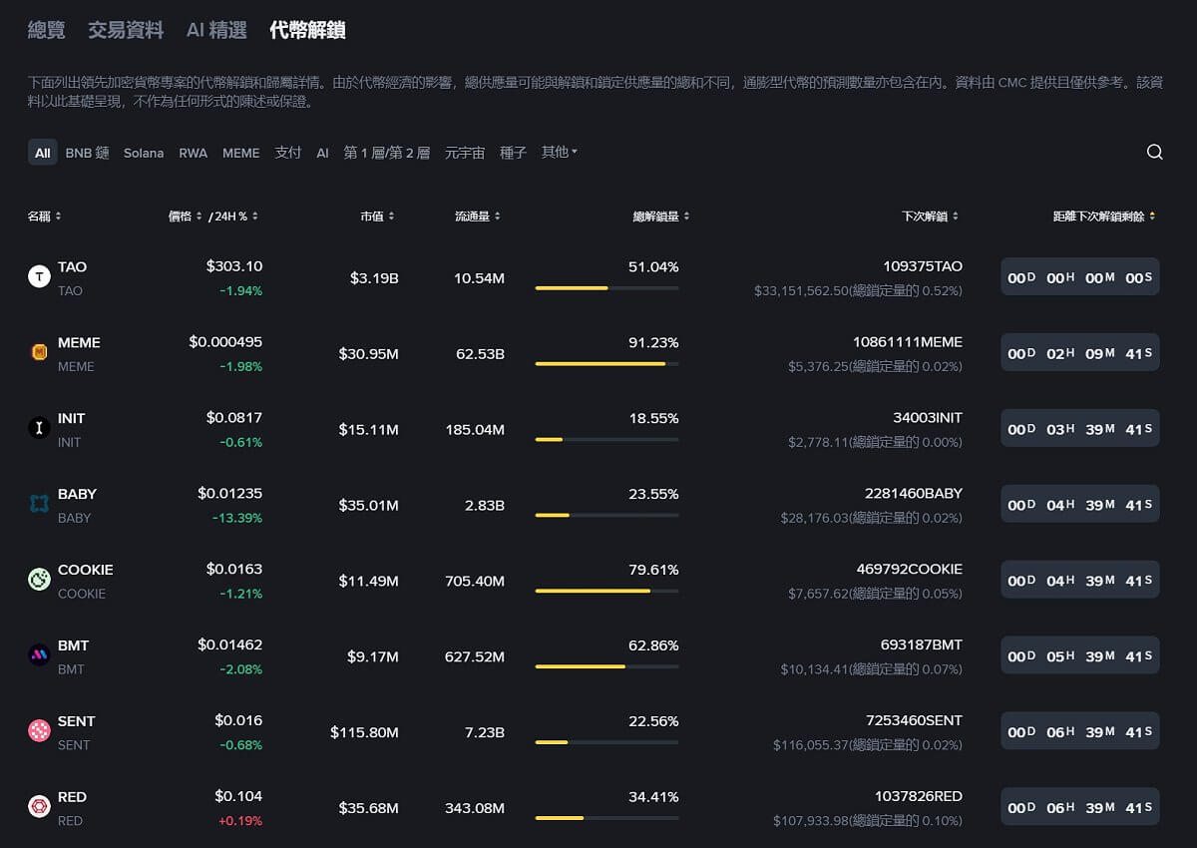Screen dimensions: 1197x848
Task: Click the MEME coin logo
Action: click(x=39, y=353)
